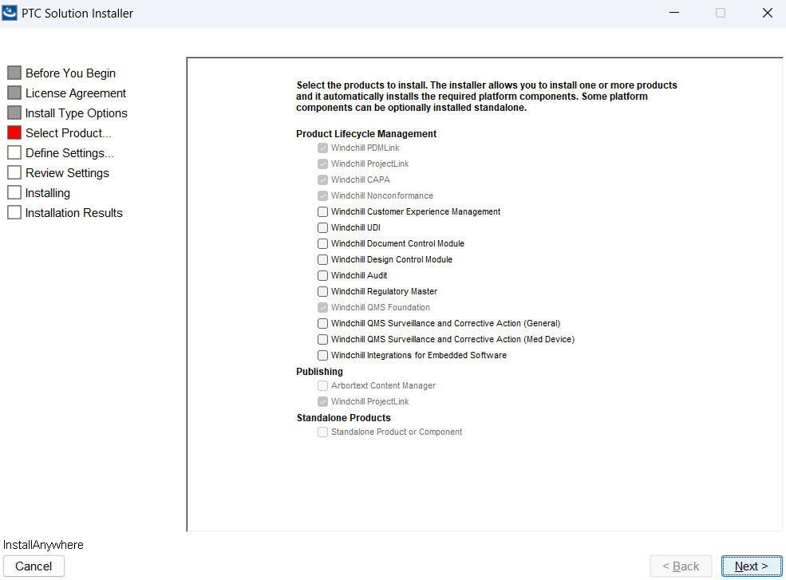The height and width of the screenshot is (580, 786).
Task: Minimize the PTC Solution Installer window
Action: point(674,13)
